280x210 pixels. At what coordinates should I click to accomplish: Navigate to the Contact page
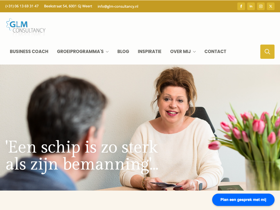(215, 51)
